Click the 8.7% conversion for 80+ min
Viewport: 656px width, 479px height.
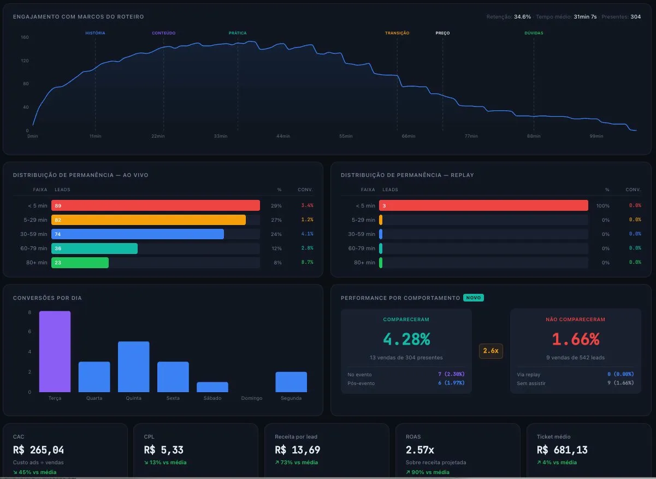tap(308, 262)
